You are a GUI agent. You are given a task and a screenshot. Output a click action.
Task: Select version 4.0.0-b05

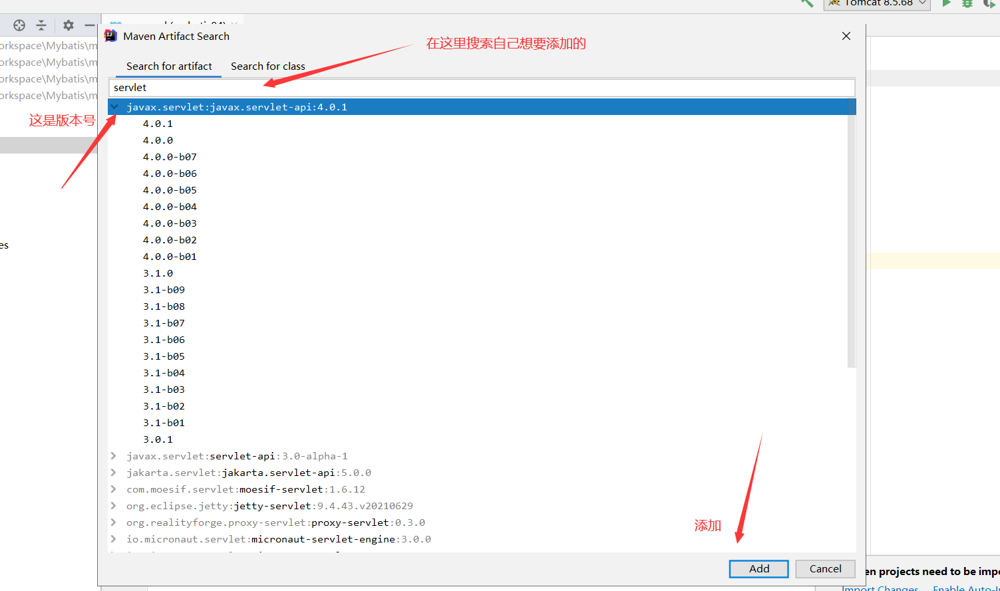[170, 190]
